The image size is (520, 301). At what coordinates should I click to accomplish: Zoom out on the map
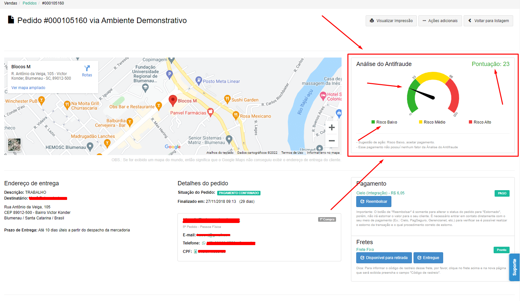332,141
